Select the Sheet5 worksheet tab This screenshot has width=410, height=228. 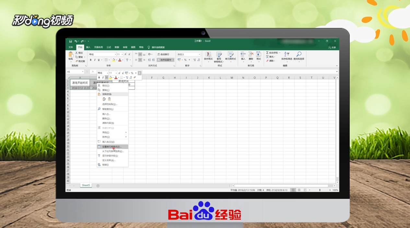click(86, 185)
